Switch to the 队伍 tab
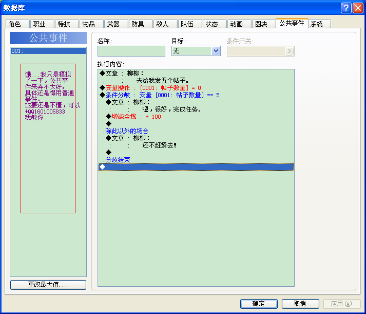This screenshot has width=366, height=314. tap(190, 24)
